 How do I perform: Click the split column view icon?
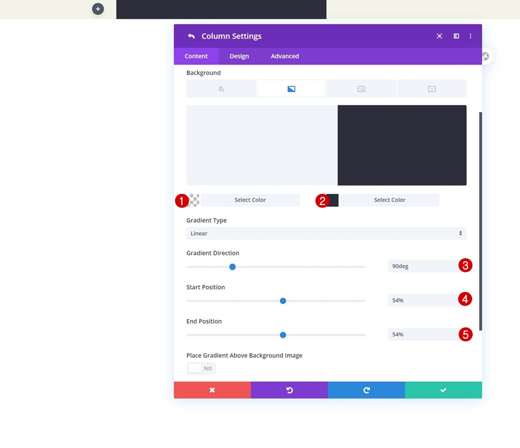(456, 36)
